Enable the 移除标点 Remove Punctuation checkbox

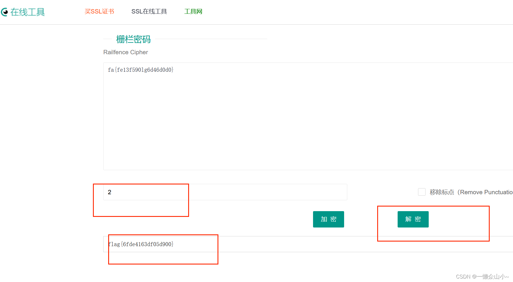pyautogui.click(x=422, y=192)
